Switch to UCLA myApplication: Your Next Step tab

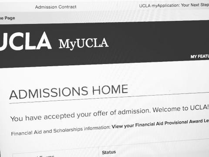point(174,5)
